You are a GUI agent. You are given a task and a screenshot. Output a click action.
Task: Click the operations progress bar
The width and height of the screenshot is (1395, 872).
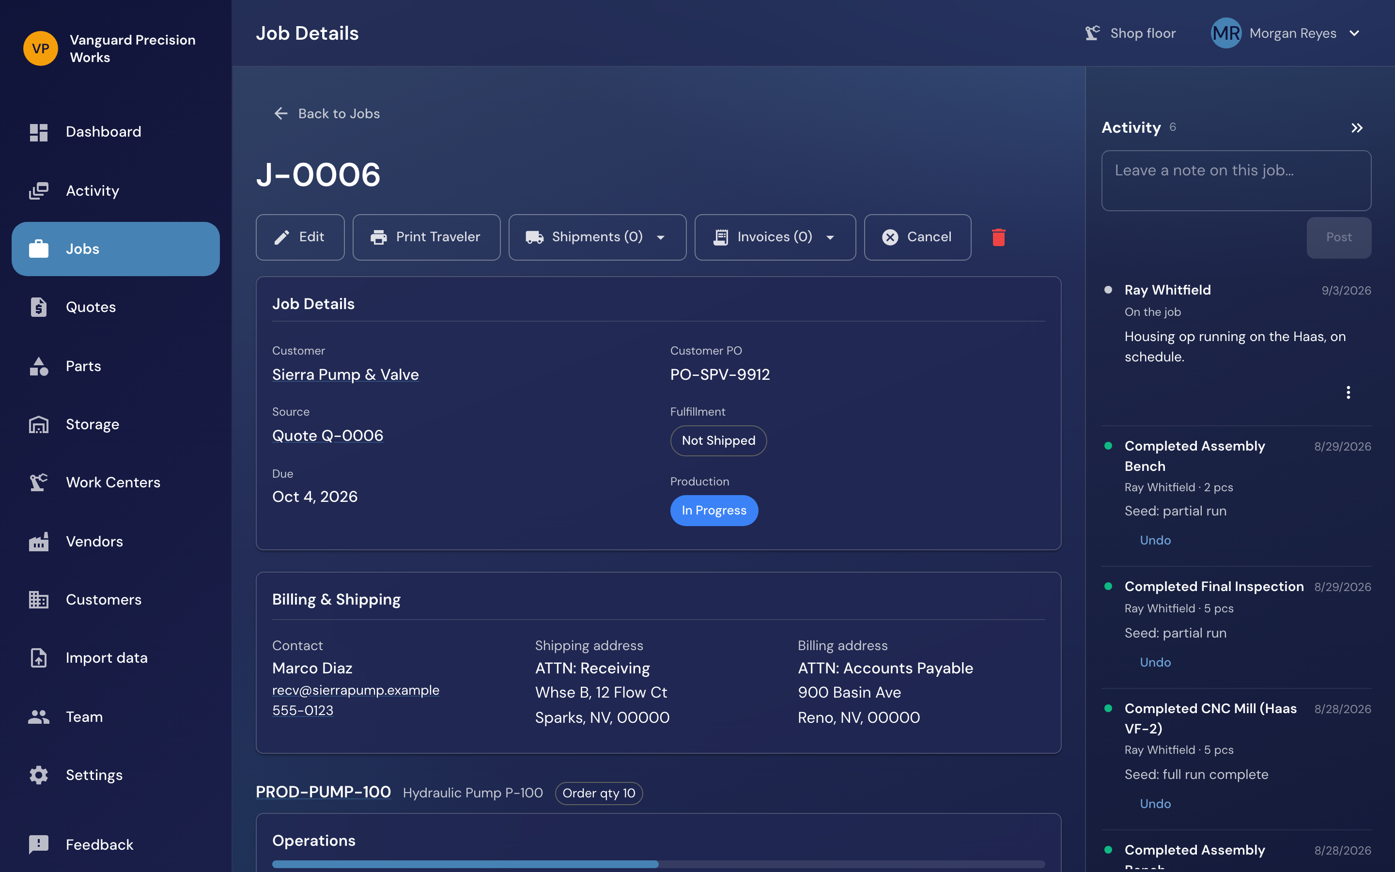[x=658, y=864]
